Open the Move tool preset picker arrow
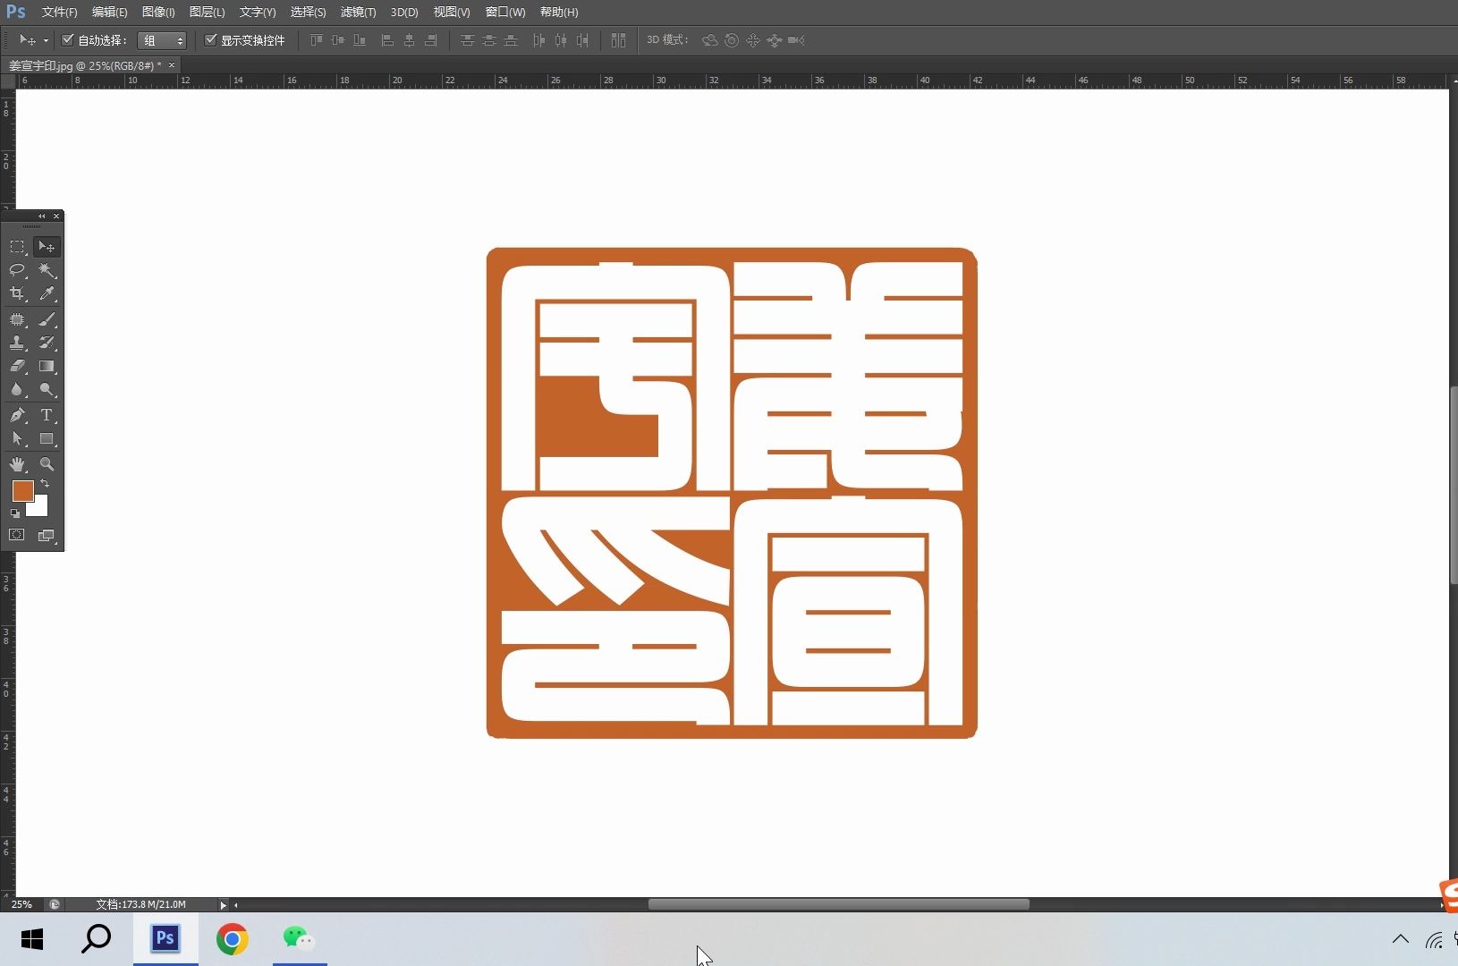 46,40
